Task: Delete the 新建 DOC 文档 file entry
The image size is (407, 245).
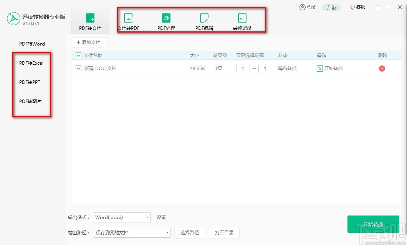Action: tap(382, 68)
